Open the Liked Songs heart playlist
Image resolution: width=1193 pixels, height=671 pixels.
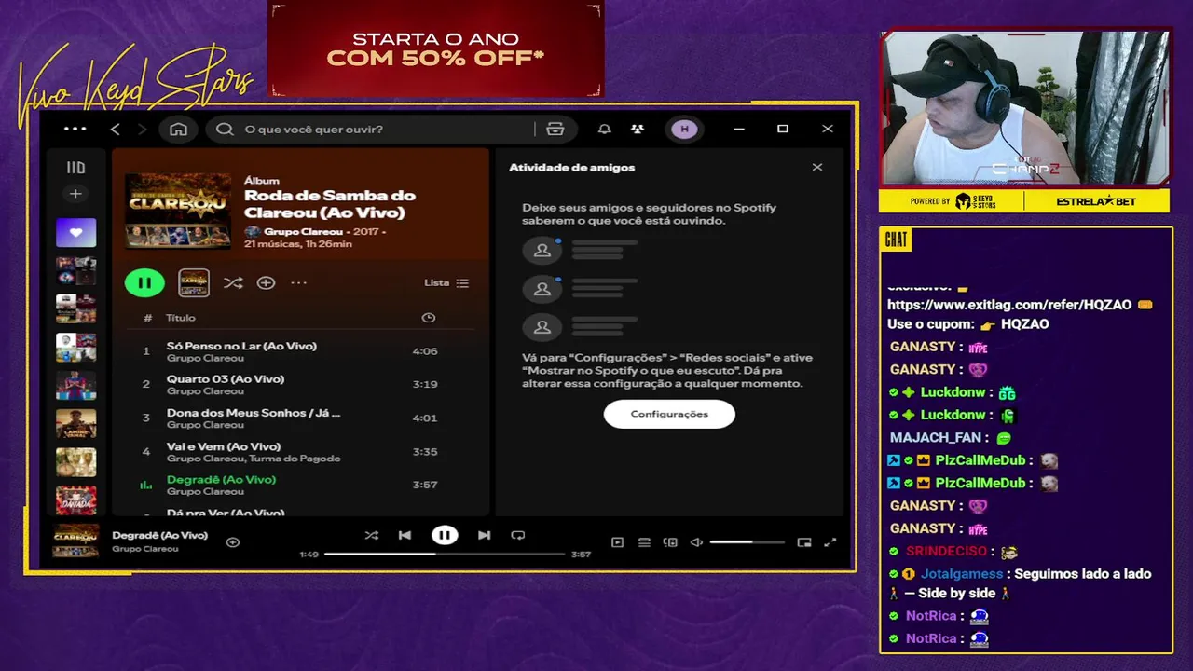point(75,232)
